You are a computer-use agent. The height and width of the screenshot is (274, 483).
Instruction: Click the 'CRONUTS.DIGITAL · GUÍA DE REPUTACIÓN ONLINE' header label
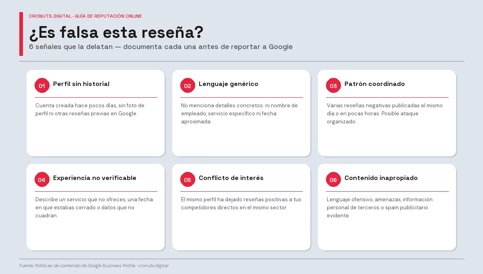85,16
